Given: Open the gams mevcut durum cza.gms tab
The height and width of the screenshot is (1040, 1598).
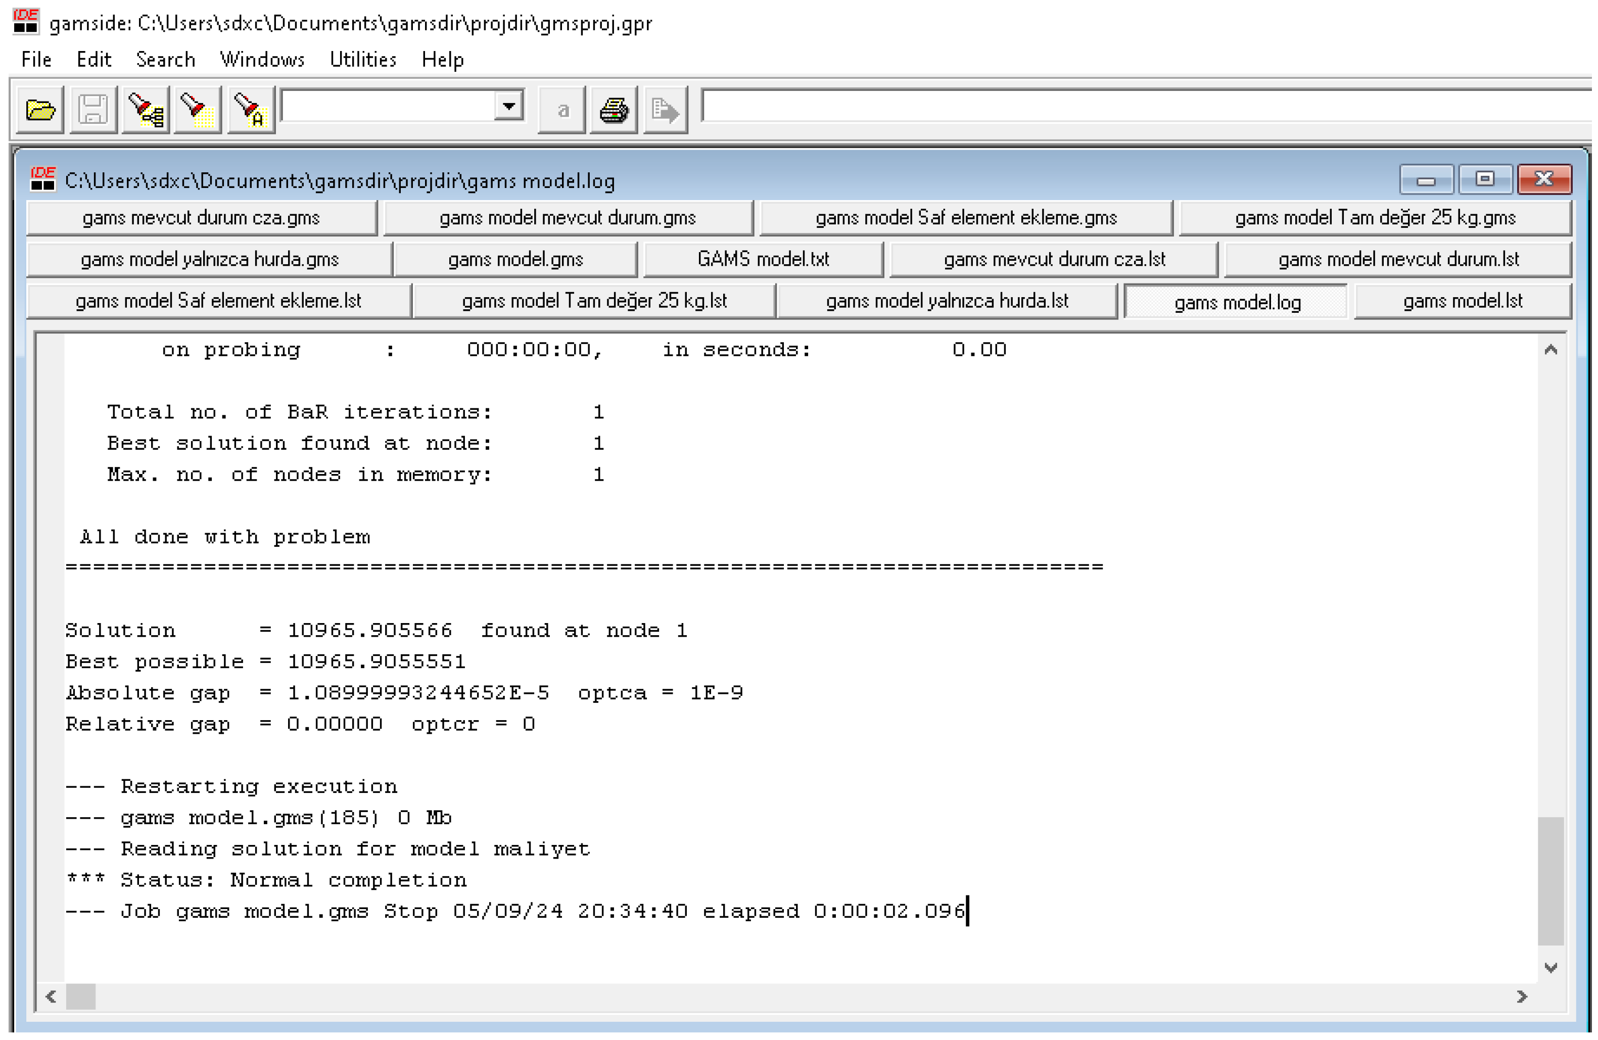Looking at the screenshot, I should 201,218.
